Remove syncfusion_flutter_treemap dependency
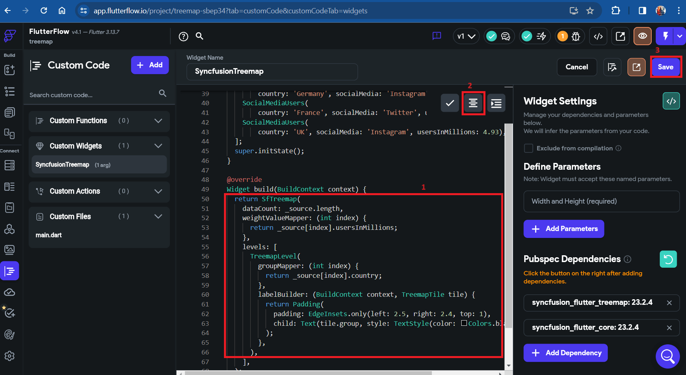 coord(669,303)
